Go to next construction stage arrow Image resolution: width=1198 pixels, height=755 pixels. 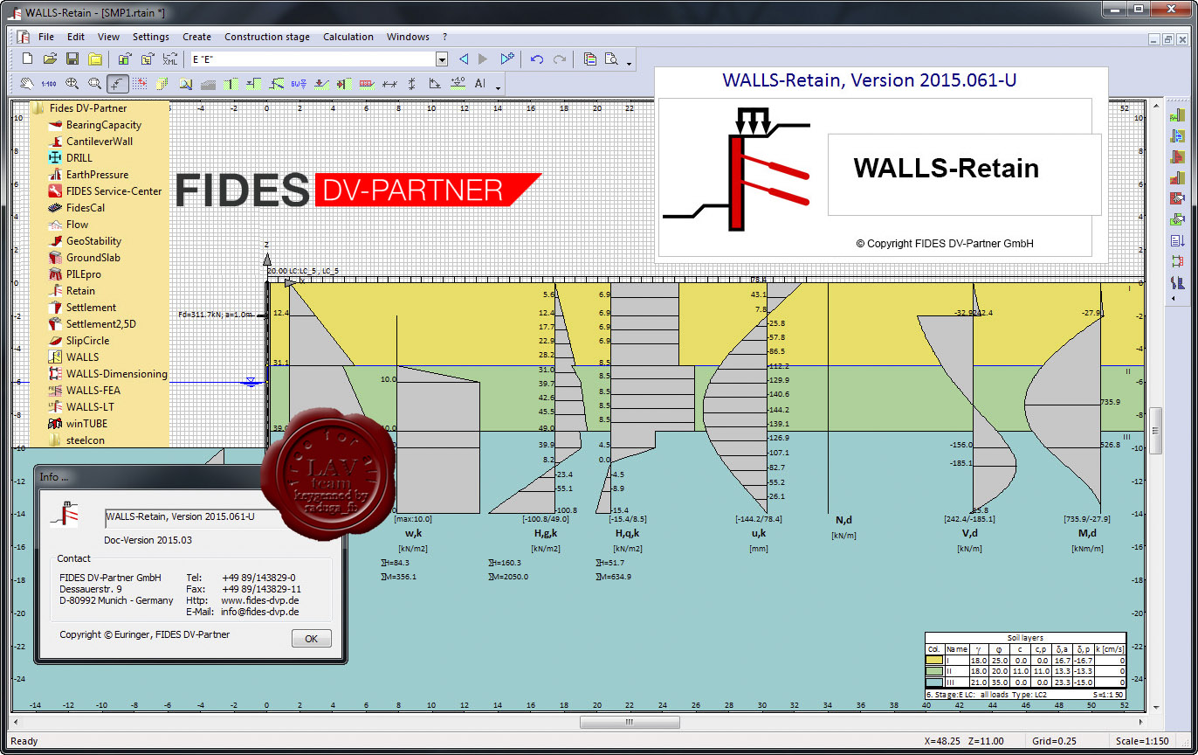(x=484, y=59)
